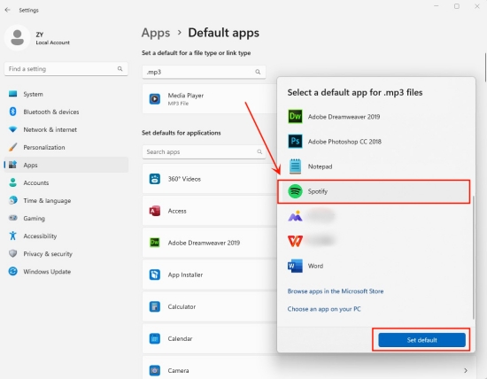This screenshot has width=487, height=379.
Task: Choose Notepad in the app list
Action: pyautogui.click(x=374, y=166)
